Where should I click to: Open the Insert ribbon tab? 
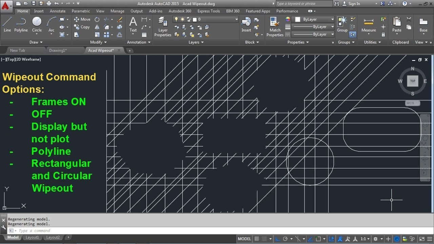pyautogui.click(x=39, y=11)
